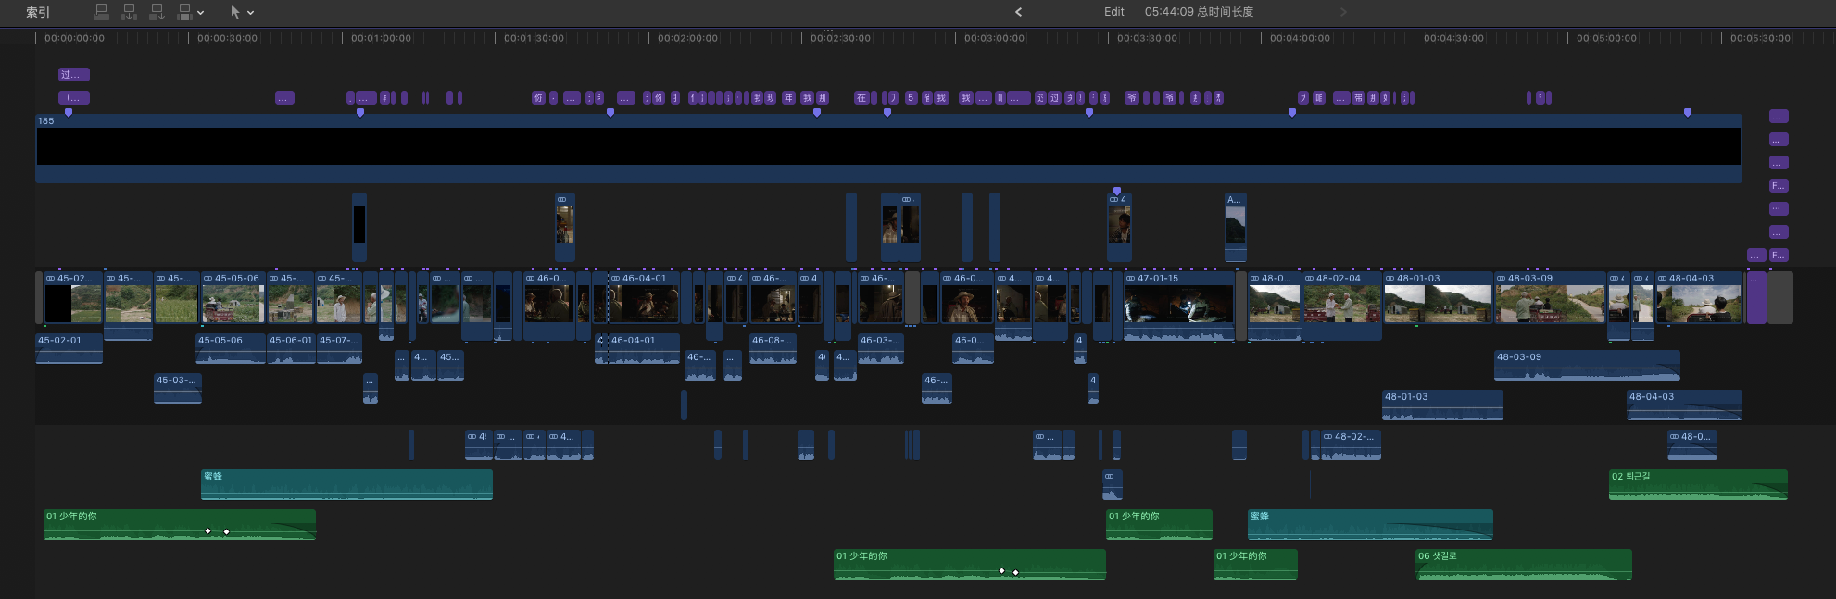The width and height of the screenshot is (1836, 599).
Task: Select the arrow Select tool icon
Action: [234, 12]
